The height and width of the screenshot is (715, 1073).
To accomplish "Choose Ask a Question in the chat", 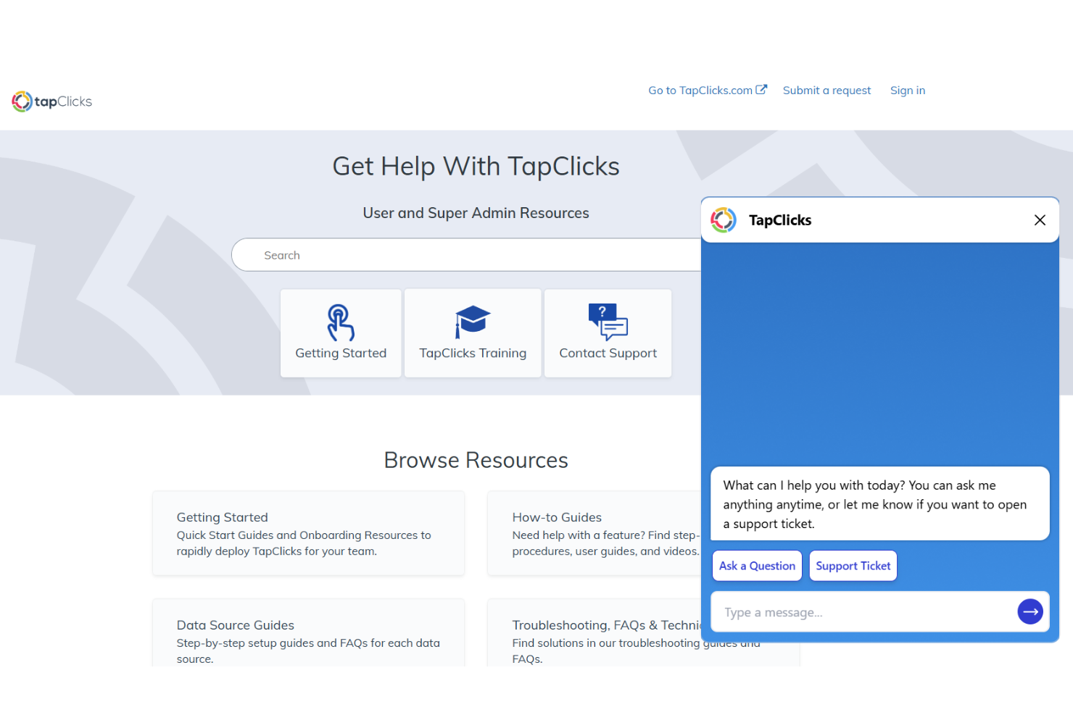I will [x=757, y=566].
